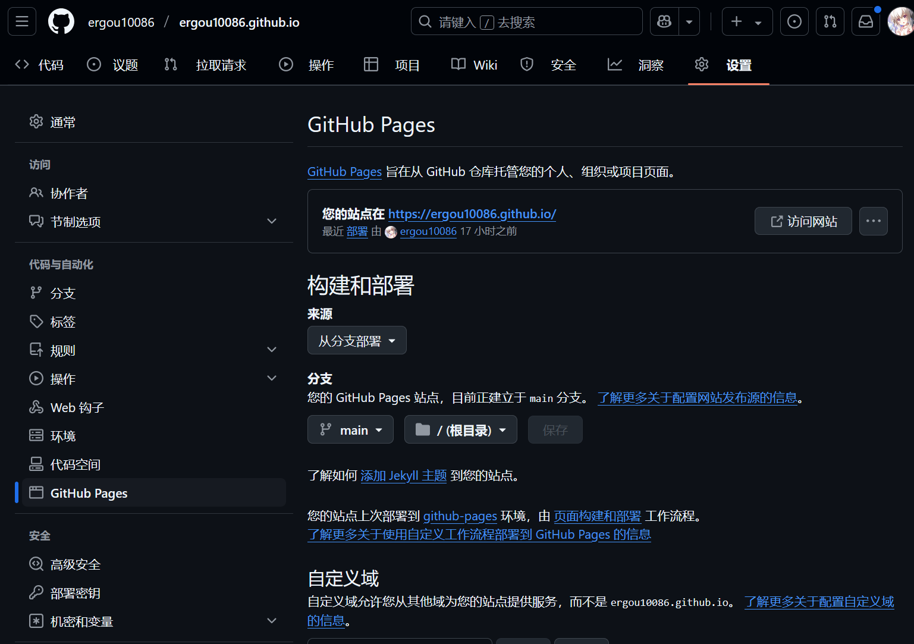Switch to the Wiki tab
The height and width of the screenshot is (644, 914).
point(474,65)
